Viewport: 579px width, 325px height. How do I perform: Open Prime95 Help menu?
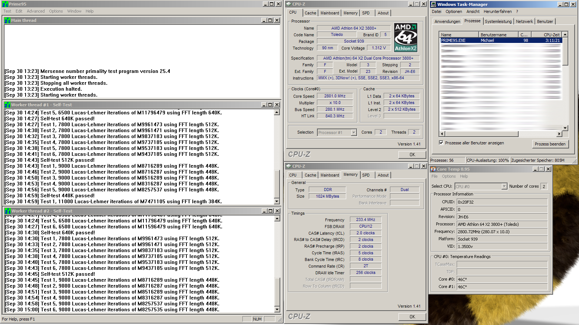[x=90, y=11]
